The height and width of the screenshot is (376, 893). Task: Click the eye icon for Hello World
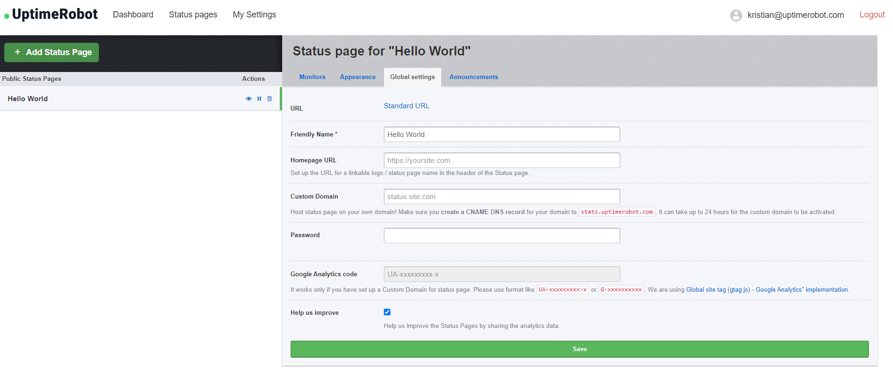pyautogui.click(x=249, y=99)
